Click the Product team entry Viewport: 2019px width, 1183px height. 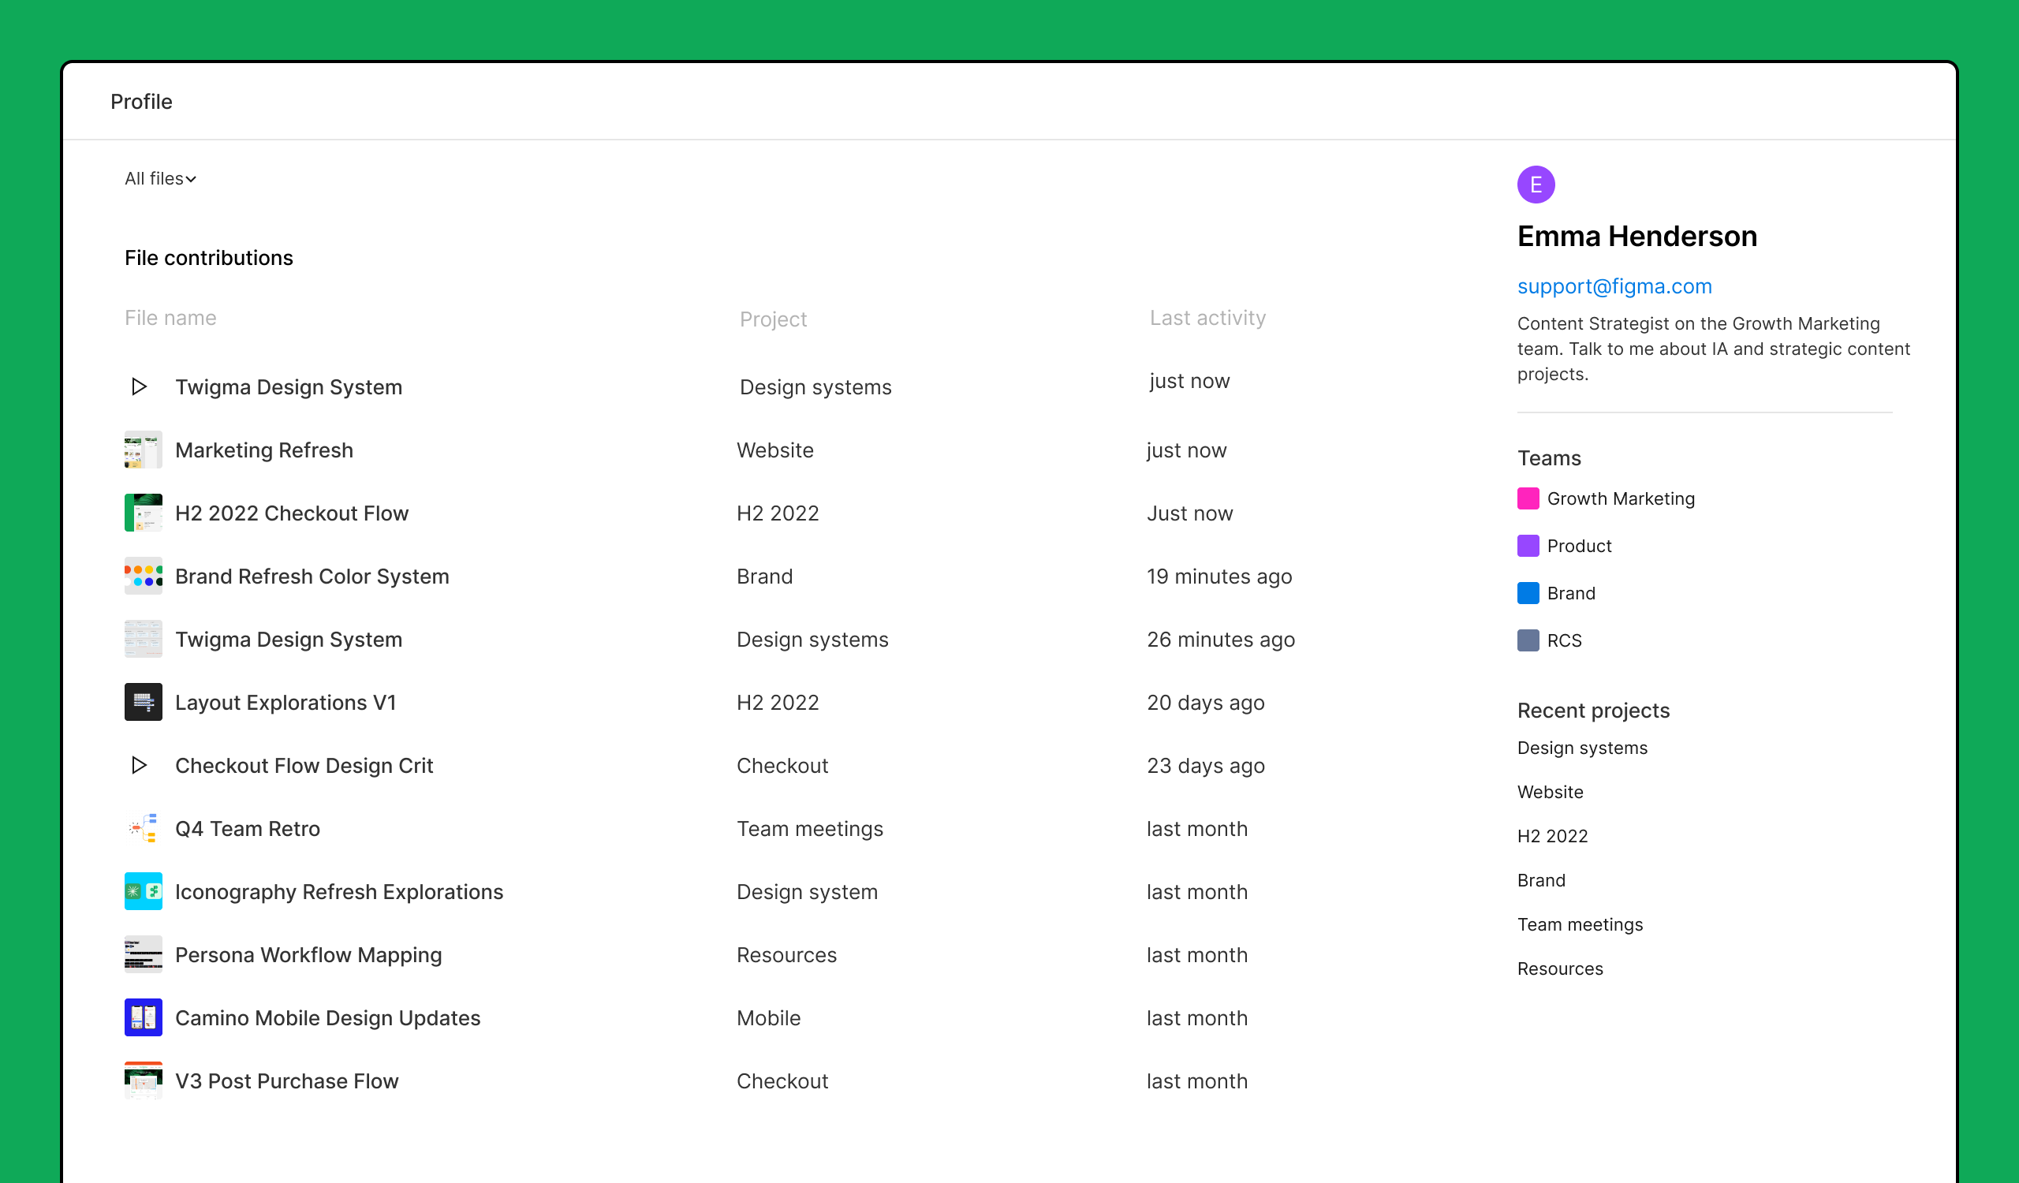(1579, 546)
